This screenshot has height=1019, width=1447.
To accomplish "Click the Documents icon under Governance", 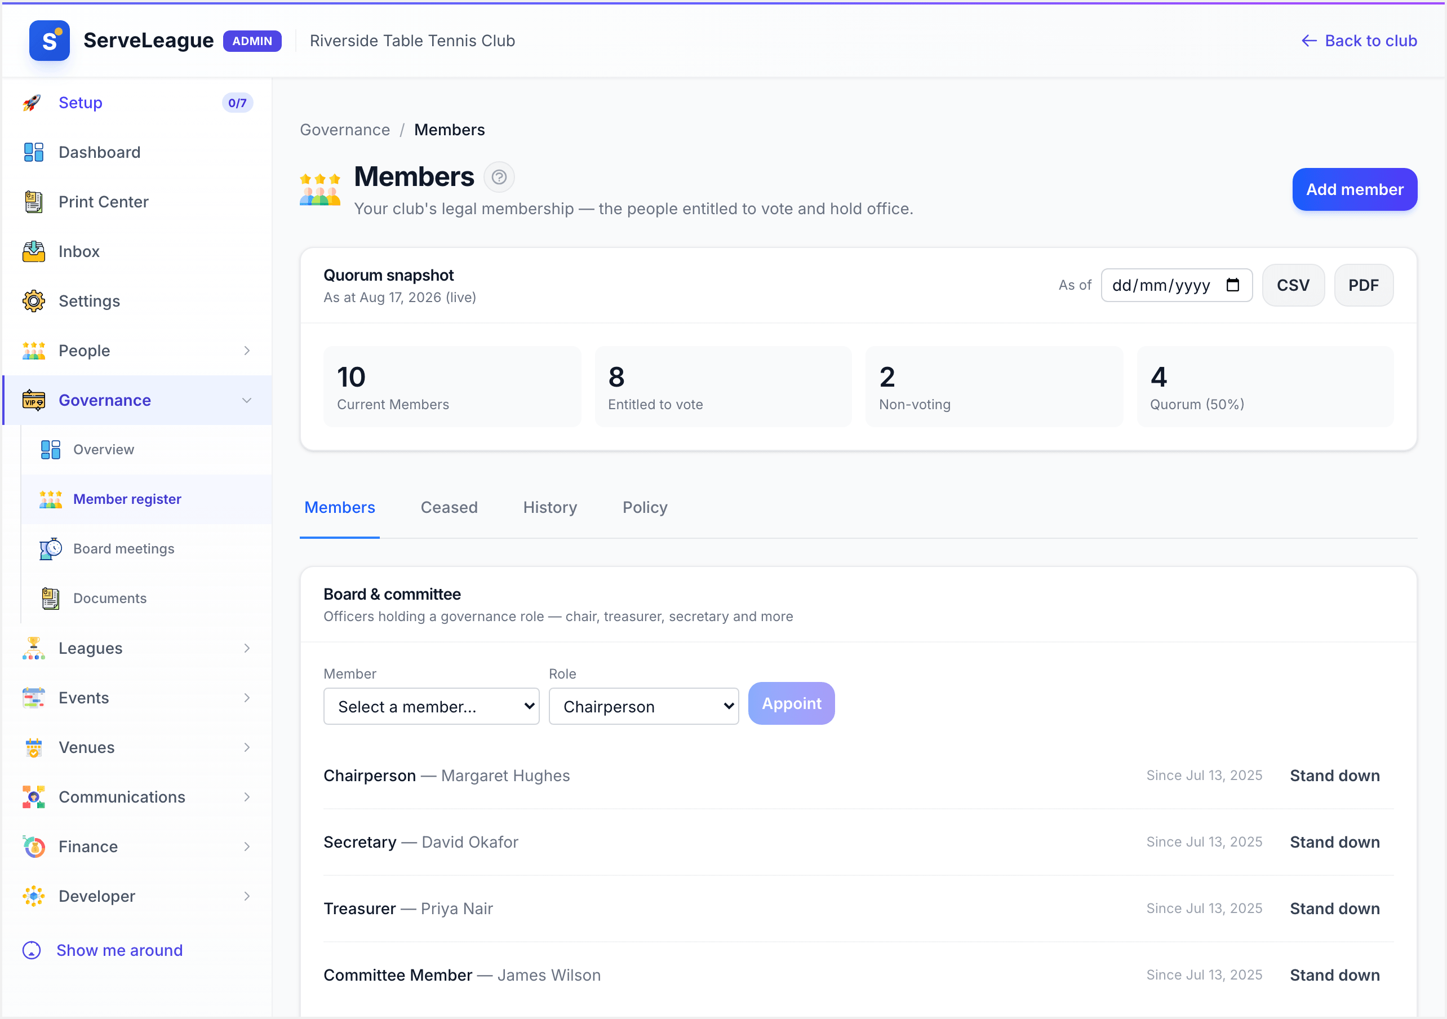I will pos(50,599).
